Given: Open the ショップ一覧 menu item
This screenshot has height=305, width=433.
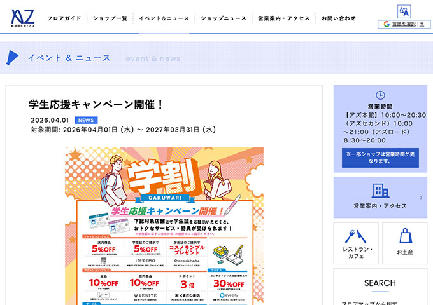Looking at the screenshot, I should coord(110,18).
